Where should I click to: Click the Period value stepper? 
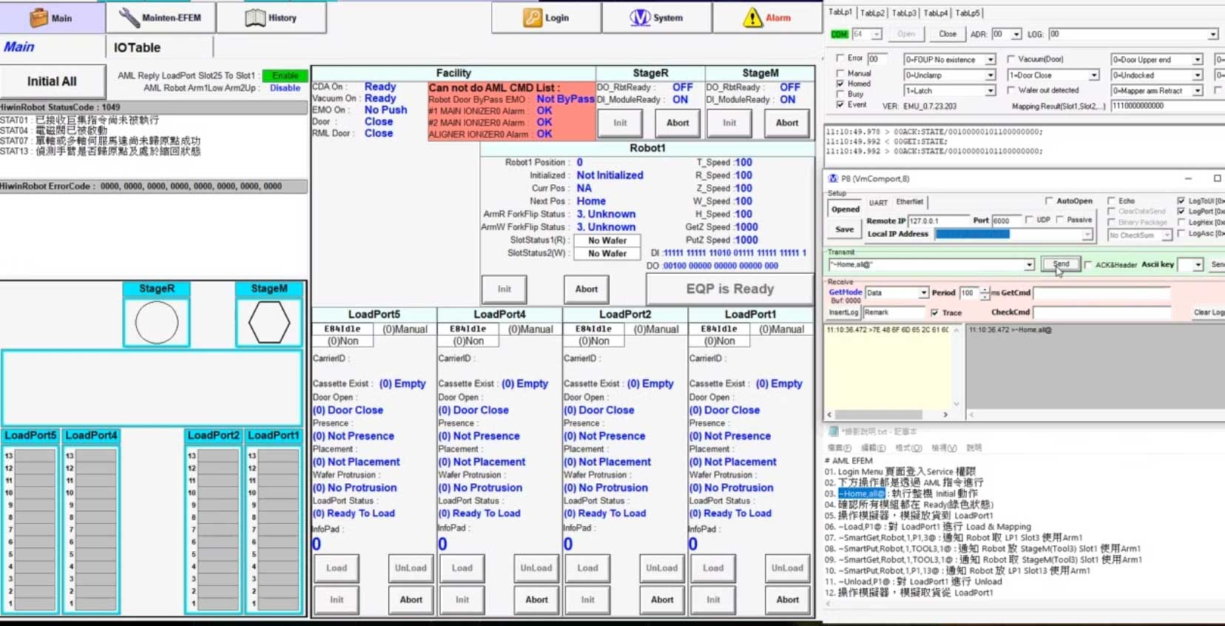pos(985,293)
